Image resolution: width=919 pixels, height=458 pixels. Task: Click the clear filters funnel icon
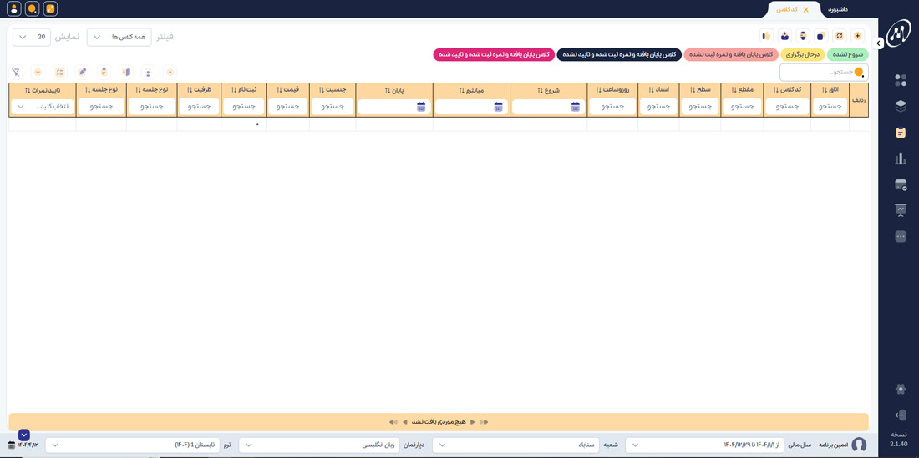coord(16,73)
